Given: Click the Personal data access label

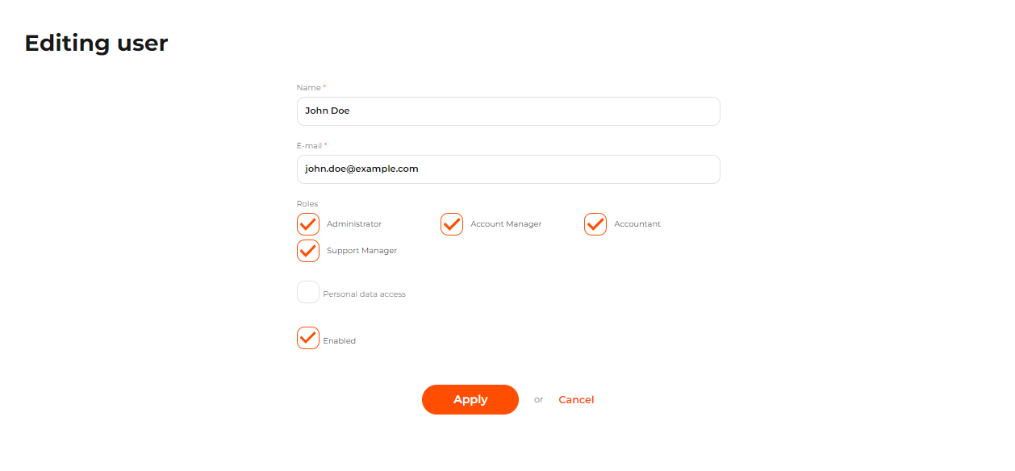Looking at the screenshot, I should (x=364, y=294).
